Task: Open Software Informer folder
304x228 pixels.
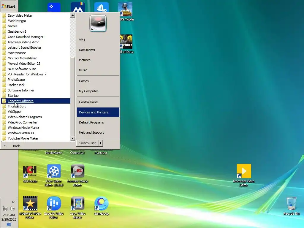Action: (x=36, y=90)
